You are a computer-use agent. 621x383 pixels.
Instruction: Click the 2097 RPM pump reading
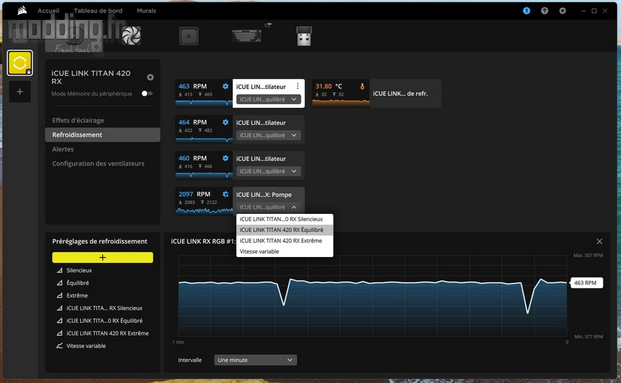[x=195, y=195]
